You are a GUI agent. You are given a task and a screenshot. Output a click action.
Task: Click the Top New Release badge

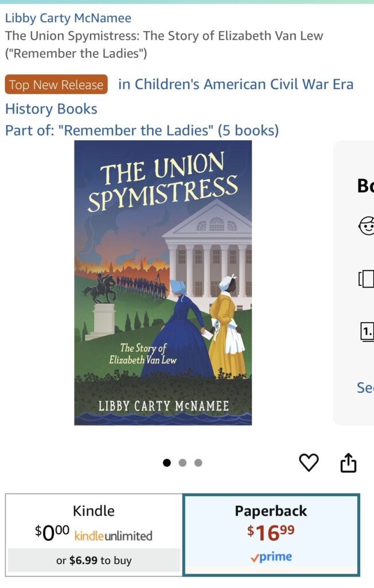point(56,85)
